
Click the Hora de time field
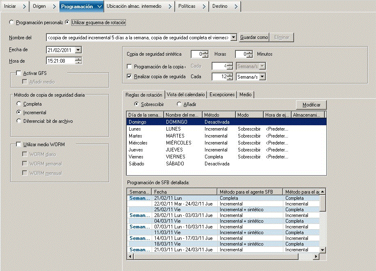click(58, 61)
